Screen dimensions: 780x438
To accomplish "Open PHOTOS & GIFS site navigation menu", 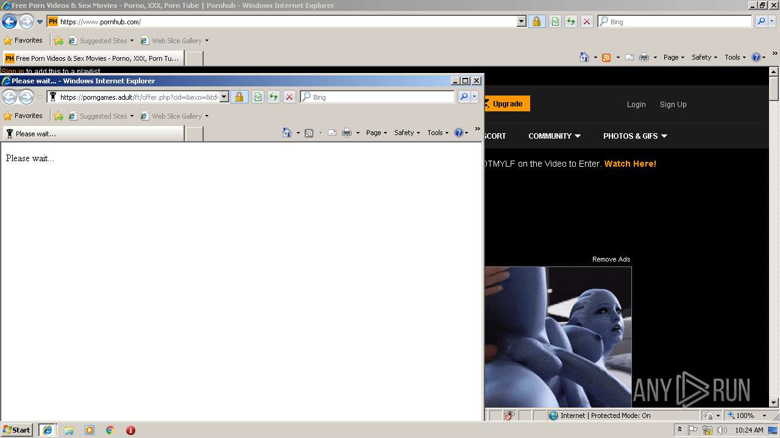I will click(635, 136).
